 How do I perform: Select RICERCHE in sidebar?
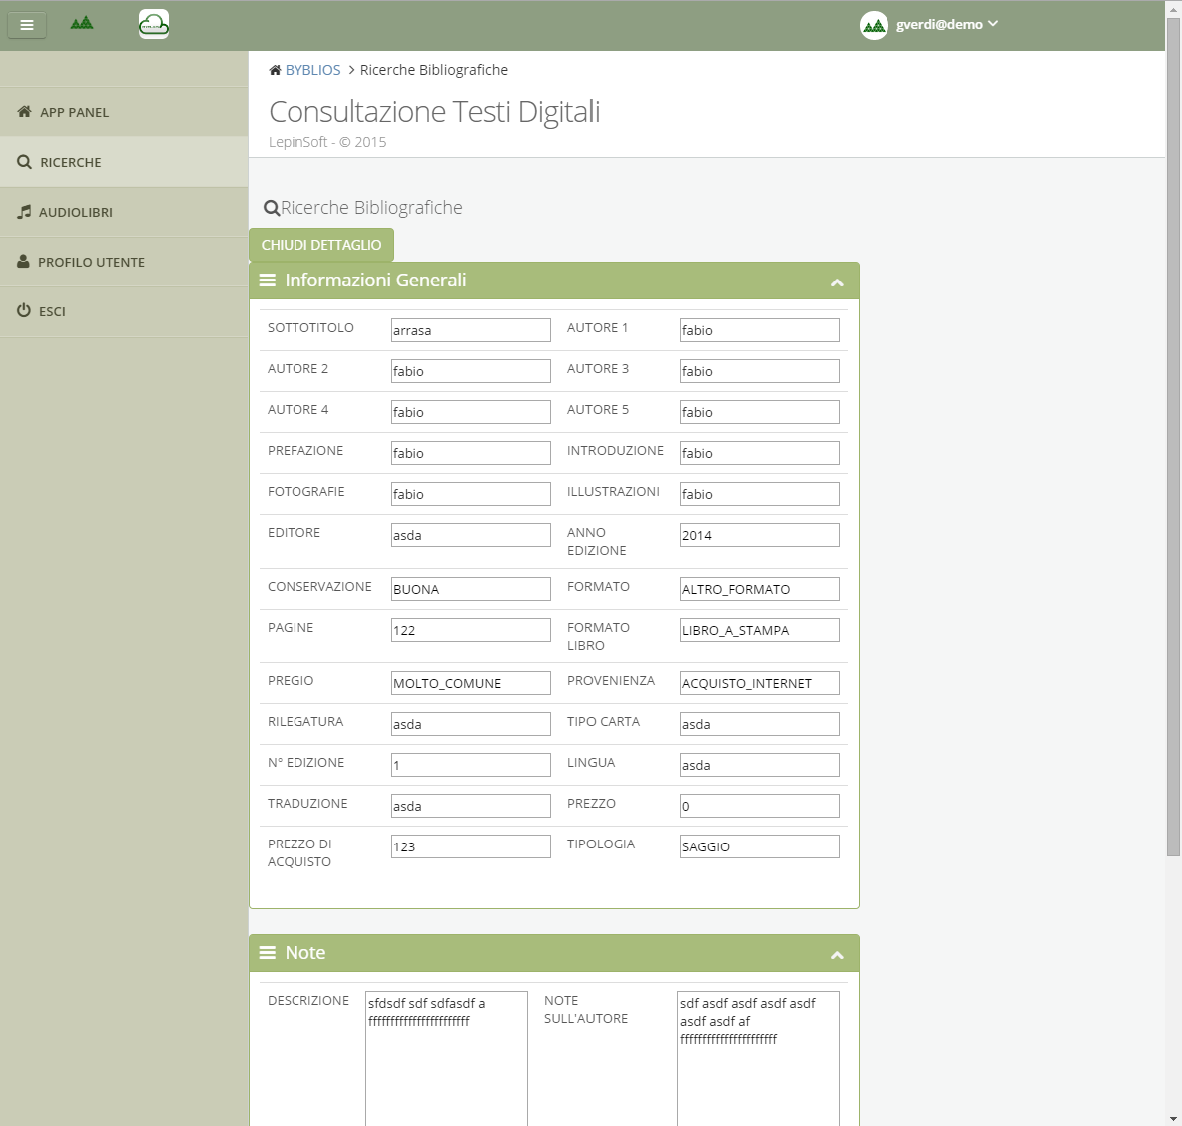pos(124,162)
